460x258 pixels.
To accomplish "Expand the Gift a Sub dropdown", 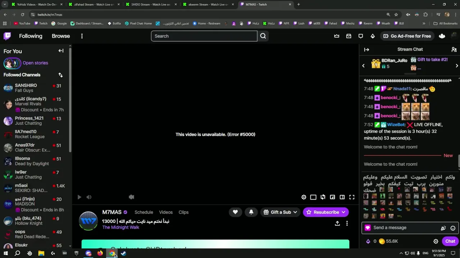I will (x=295, y=212).
